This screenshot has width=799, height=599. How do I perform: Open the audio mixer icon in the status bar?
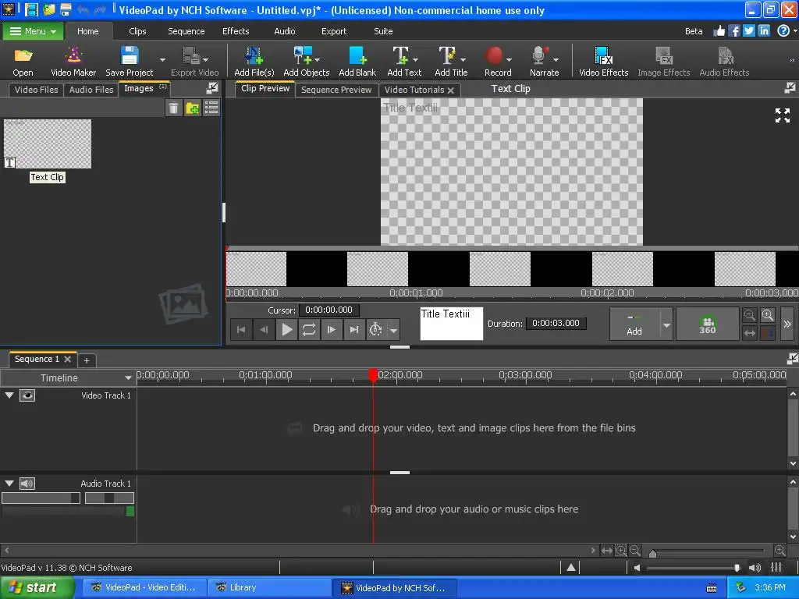click(776, 567)
